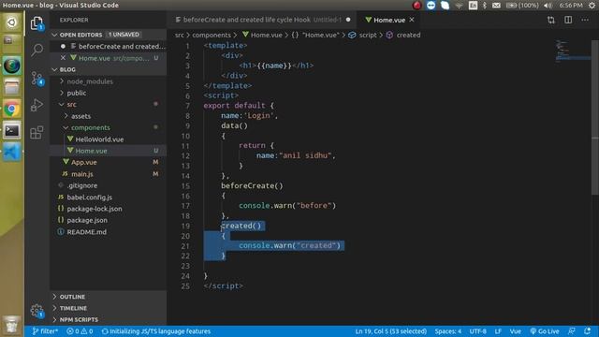Screen dimensions: 599x337
Task: Open the Source Control view
Action: (x=37, y=79)
